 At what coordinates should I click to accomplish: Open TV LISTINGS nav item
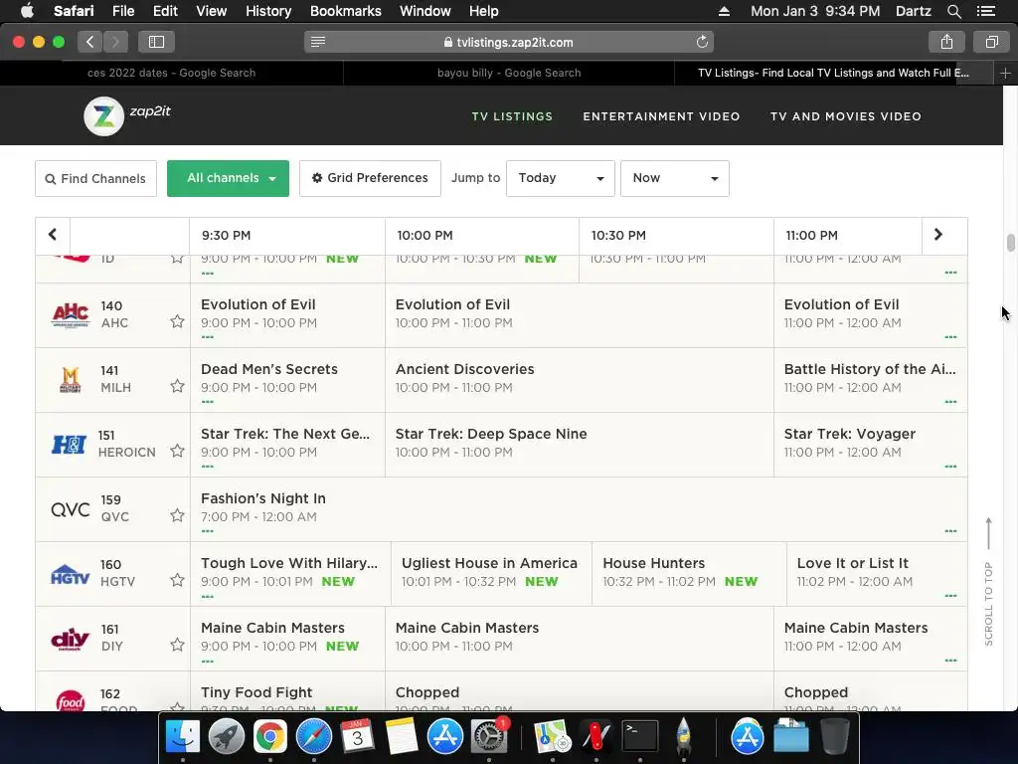click(512, 116)
